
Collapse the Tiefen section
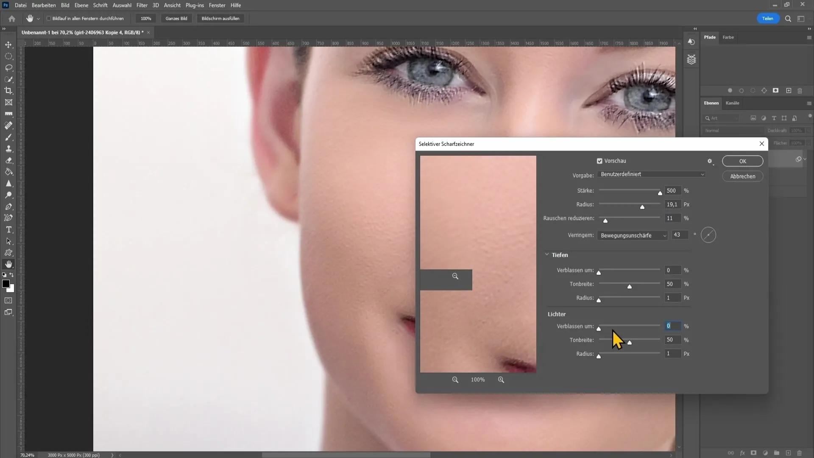pyautogui.click(x=547, y=254)
